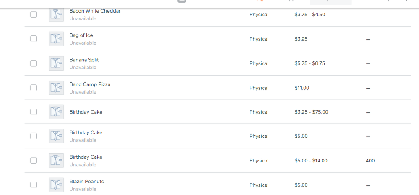The height and width of the screenshot is (195, 419).
Task: Click thumbnail icon of Birthday Cake with 400 stock
Action: tap(56, 161)
